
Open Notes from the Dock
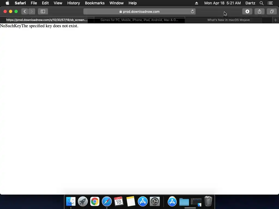131,202
